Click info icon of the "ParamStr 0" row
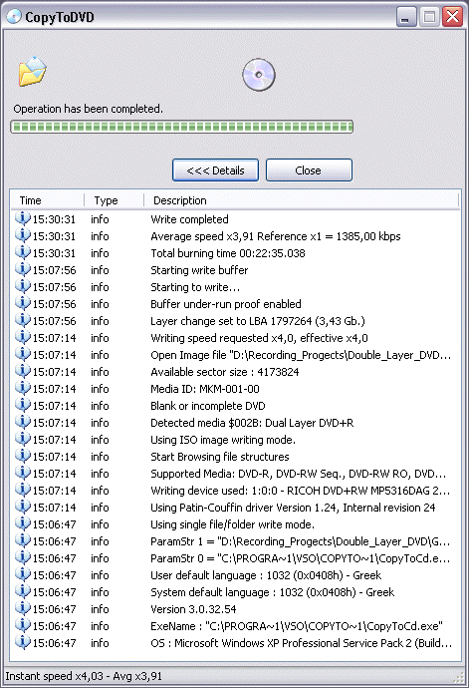Viewport: 469px width, 688px height. click(22, 557)
